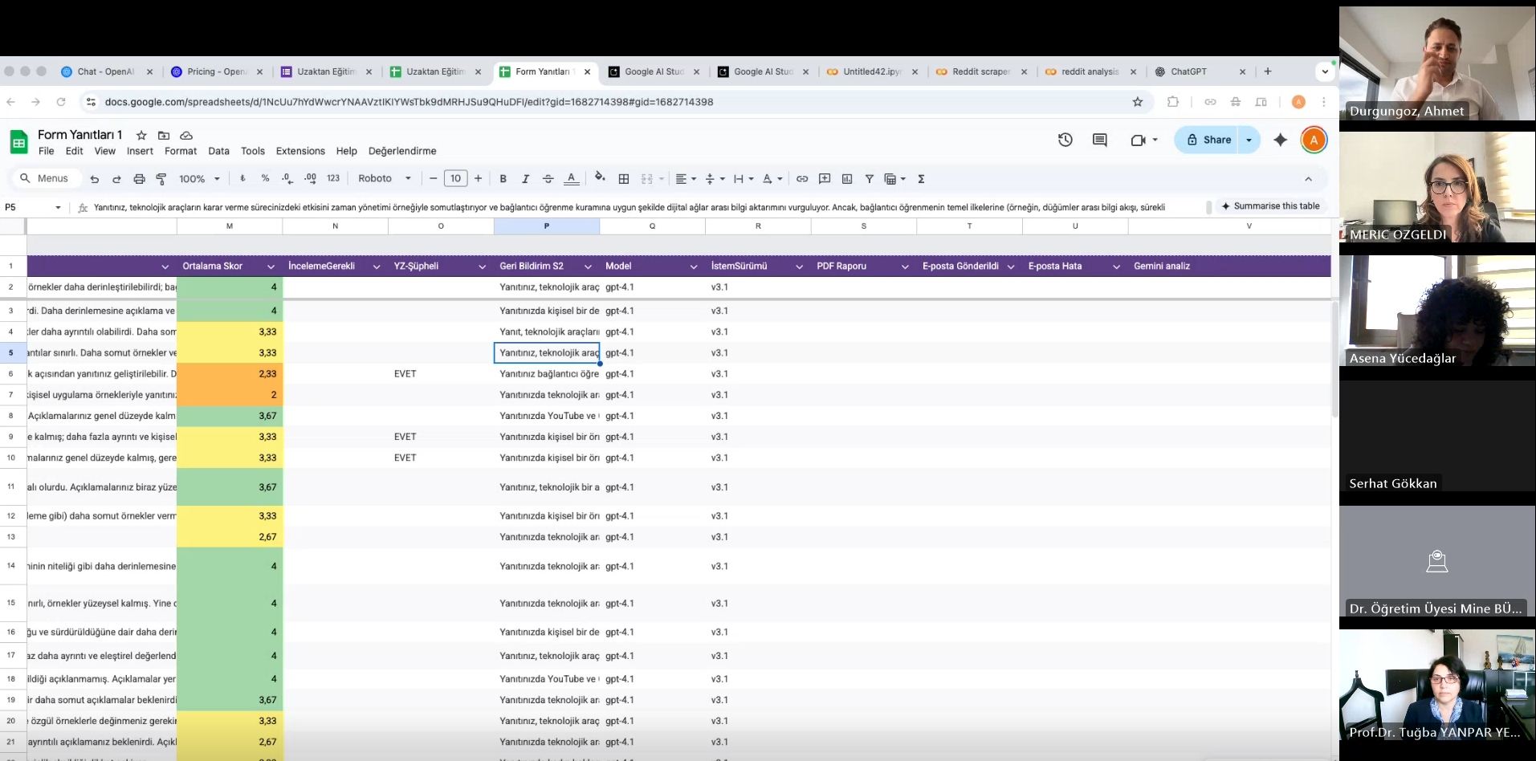This screenshot has width=1536, height=761.
Task: Click the Borders icon
Action: (624, 179)
